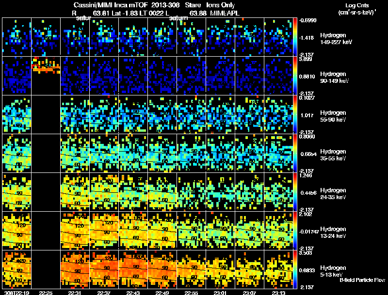Click the Hydrogen 90-149 keV panel at 22:25
This screenshot has height=295, width=388.
(x=46, y=76)
